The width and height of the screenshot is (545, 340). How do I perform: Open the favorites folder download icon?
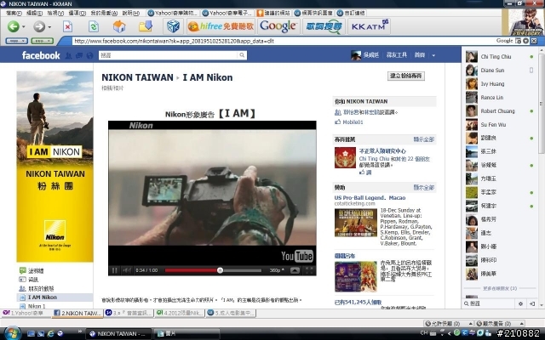(x=146, y=26)
